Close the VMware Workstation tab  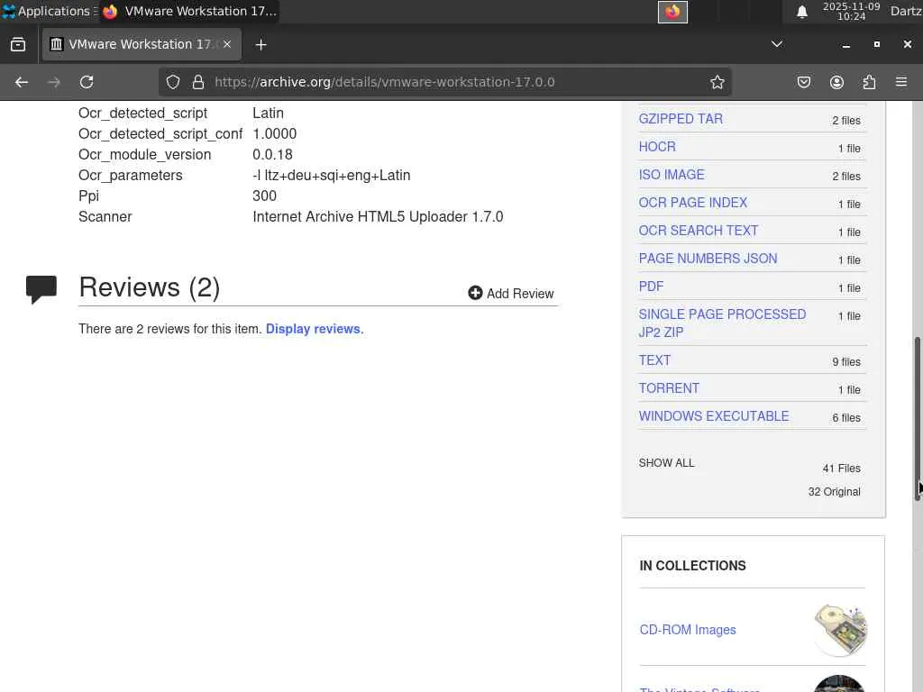pos(227,44)
